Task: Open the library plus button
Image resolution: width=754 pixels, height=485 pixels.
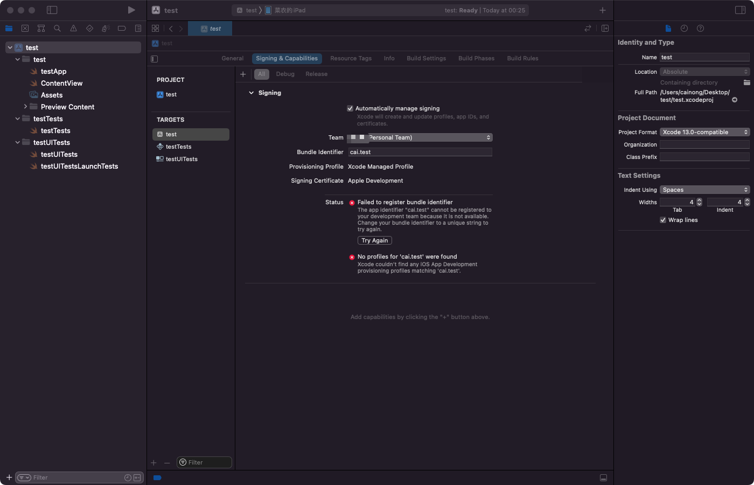Action: tap(603, 10)
